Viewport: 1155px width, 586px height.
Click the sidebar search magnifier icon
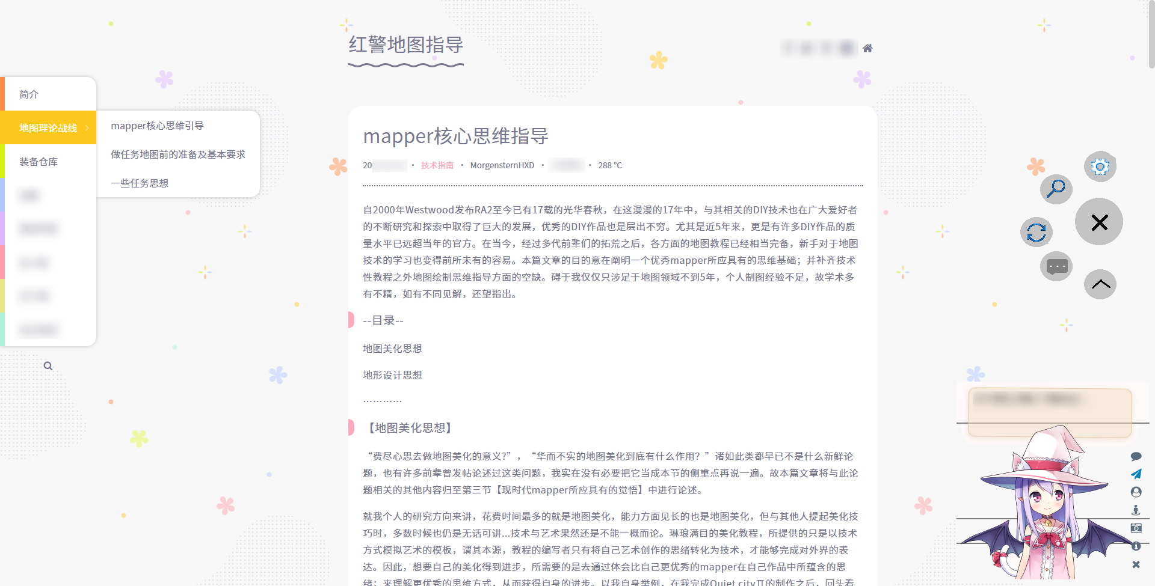click(48, 366)
